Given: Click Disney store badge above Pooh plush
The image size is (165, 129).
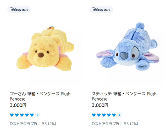Looking at the screenshot, I should (x=19, y=10).
